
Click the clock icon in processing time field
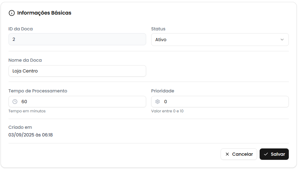15,102
